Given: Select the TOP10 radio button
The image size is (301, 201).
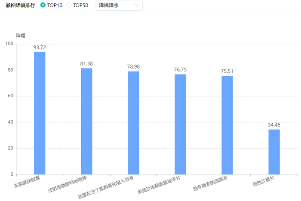Looking at the screenshot, I should [43, 5].
